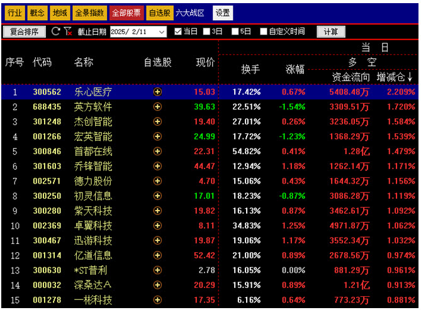Open the 全景指数 tab
Image resolution: width=421 pixels, height=310 pixels.
coord(89,13)
